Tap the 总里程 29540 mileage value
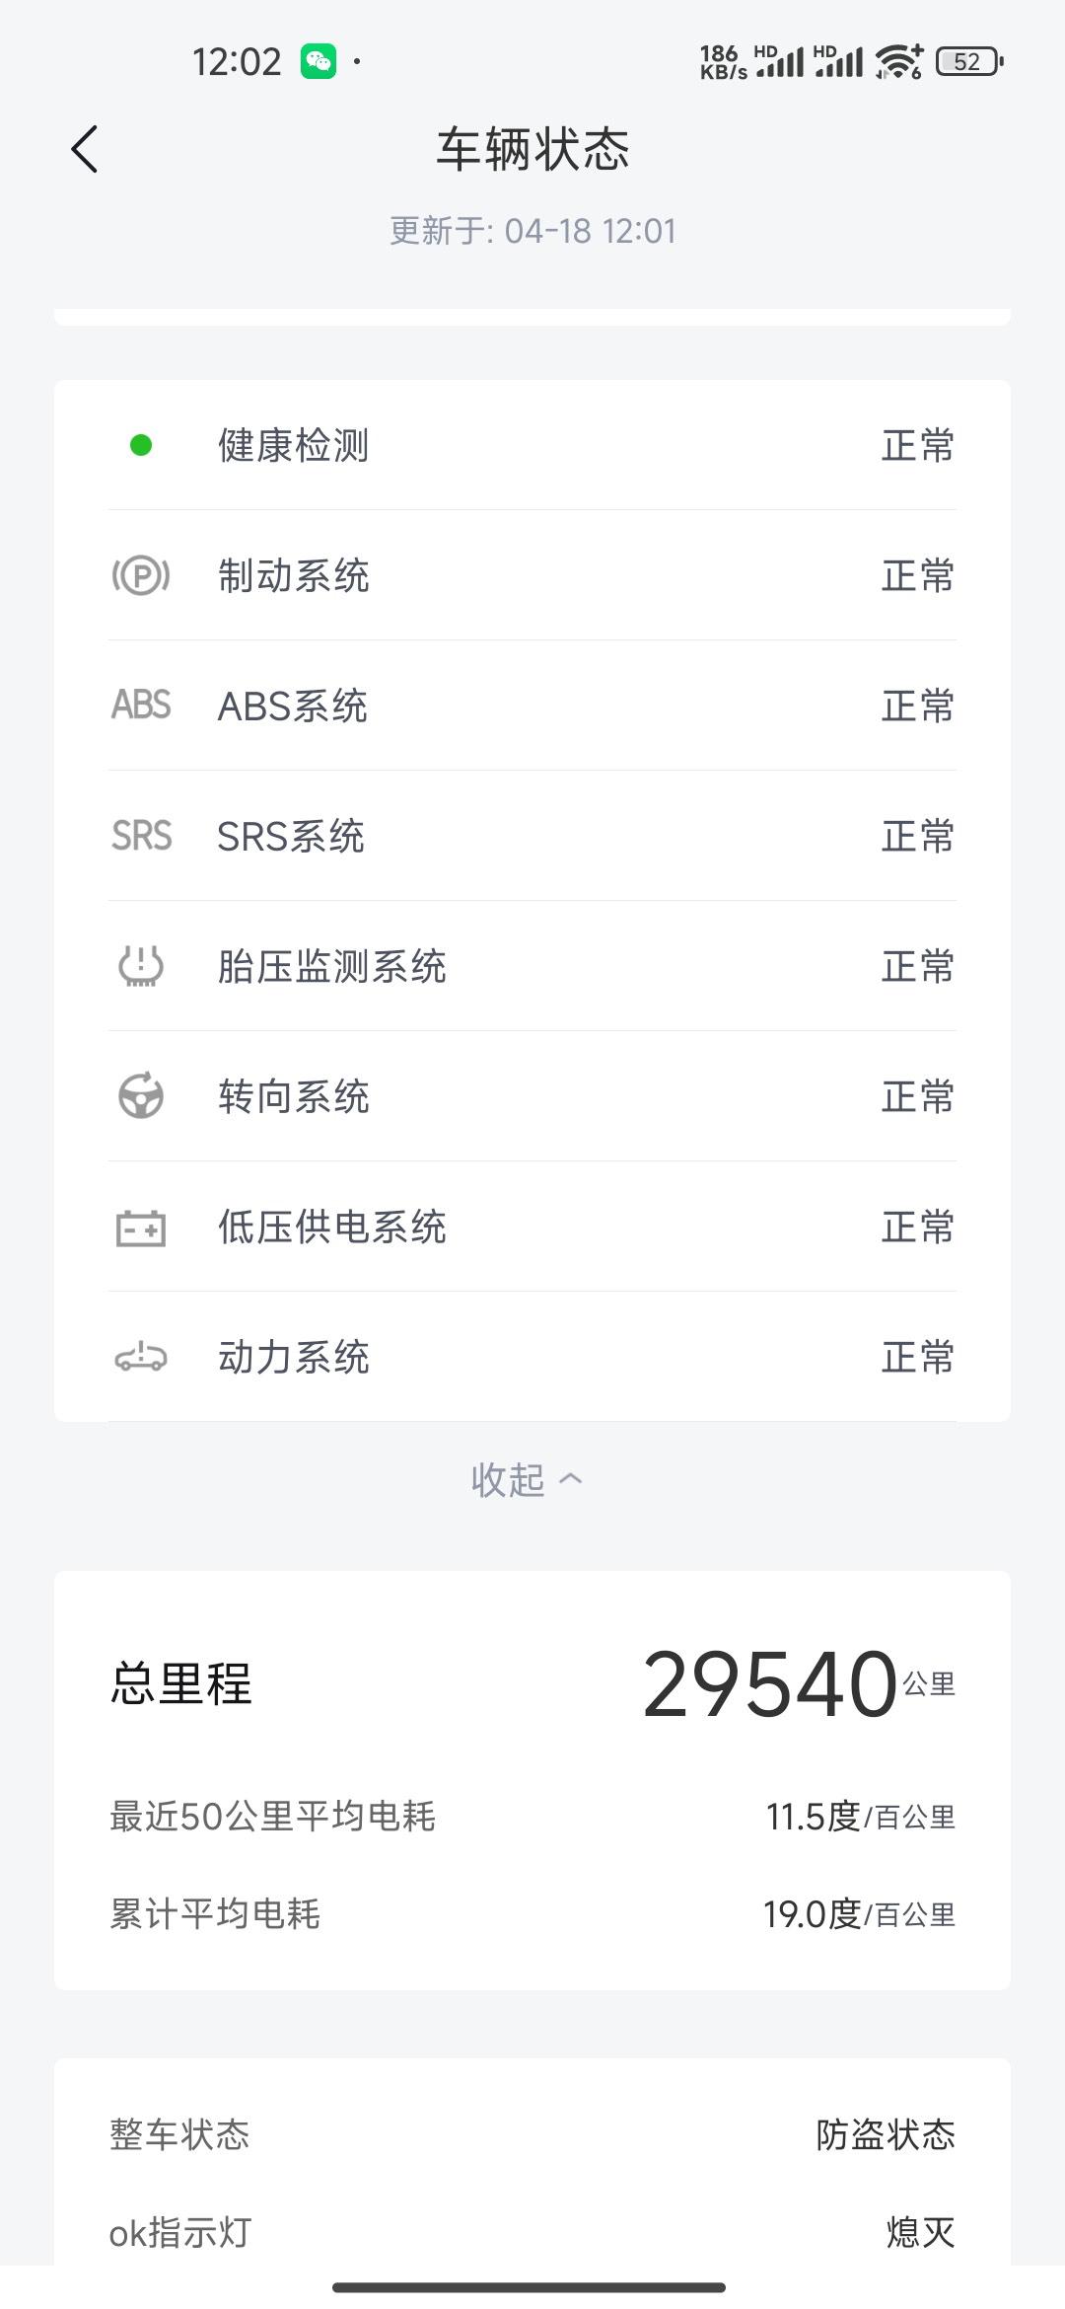 pos(770,1684)
